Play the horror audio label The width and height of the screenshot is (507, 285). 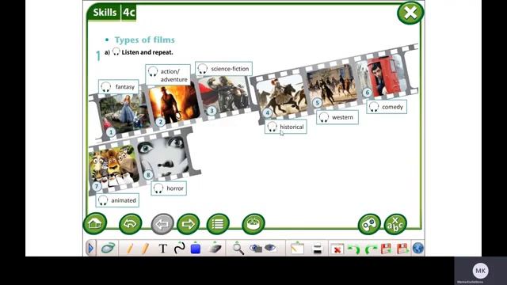tap(169, 188)
